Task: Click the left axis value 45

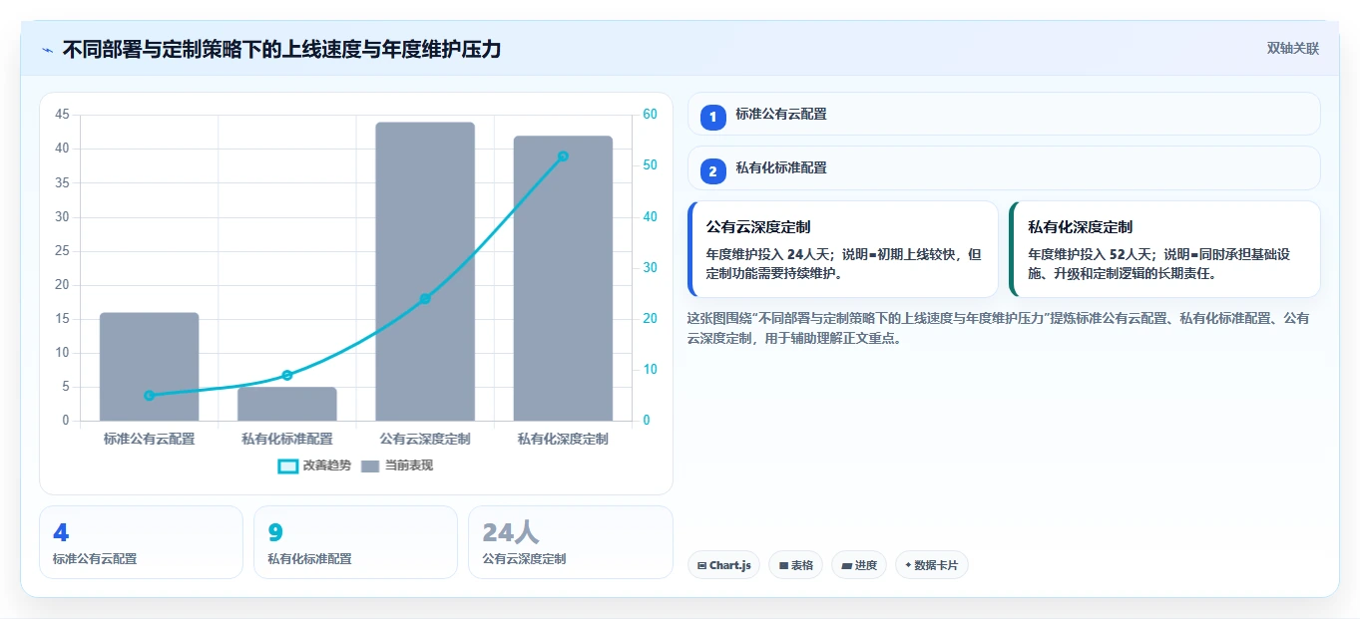Action: click(62, 115)
